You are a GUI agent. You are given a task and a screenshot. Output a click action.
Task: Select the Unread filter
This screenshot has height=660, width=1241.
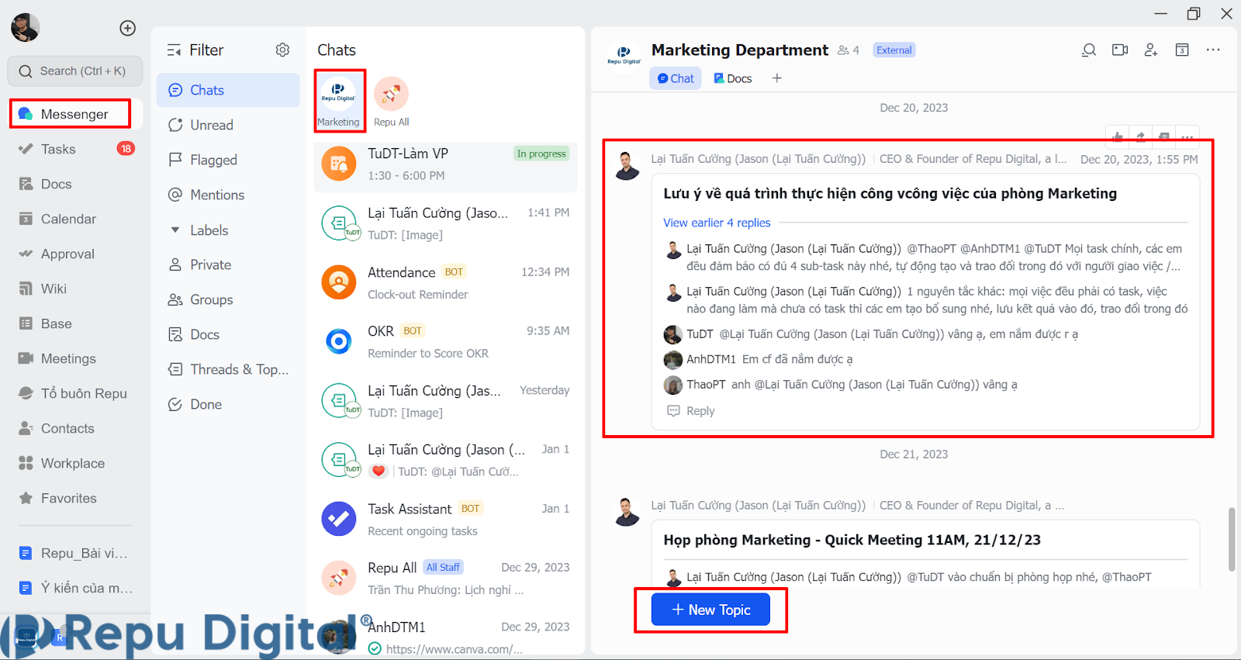click(211, 125)
